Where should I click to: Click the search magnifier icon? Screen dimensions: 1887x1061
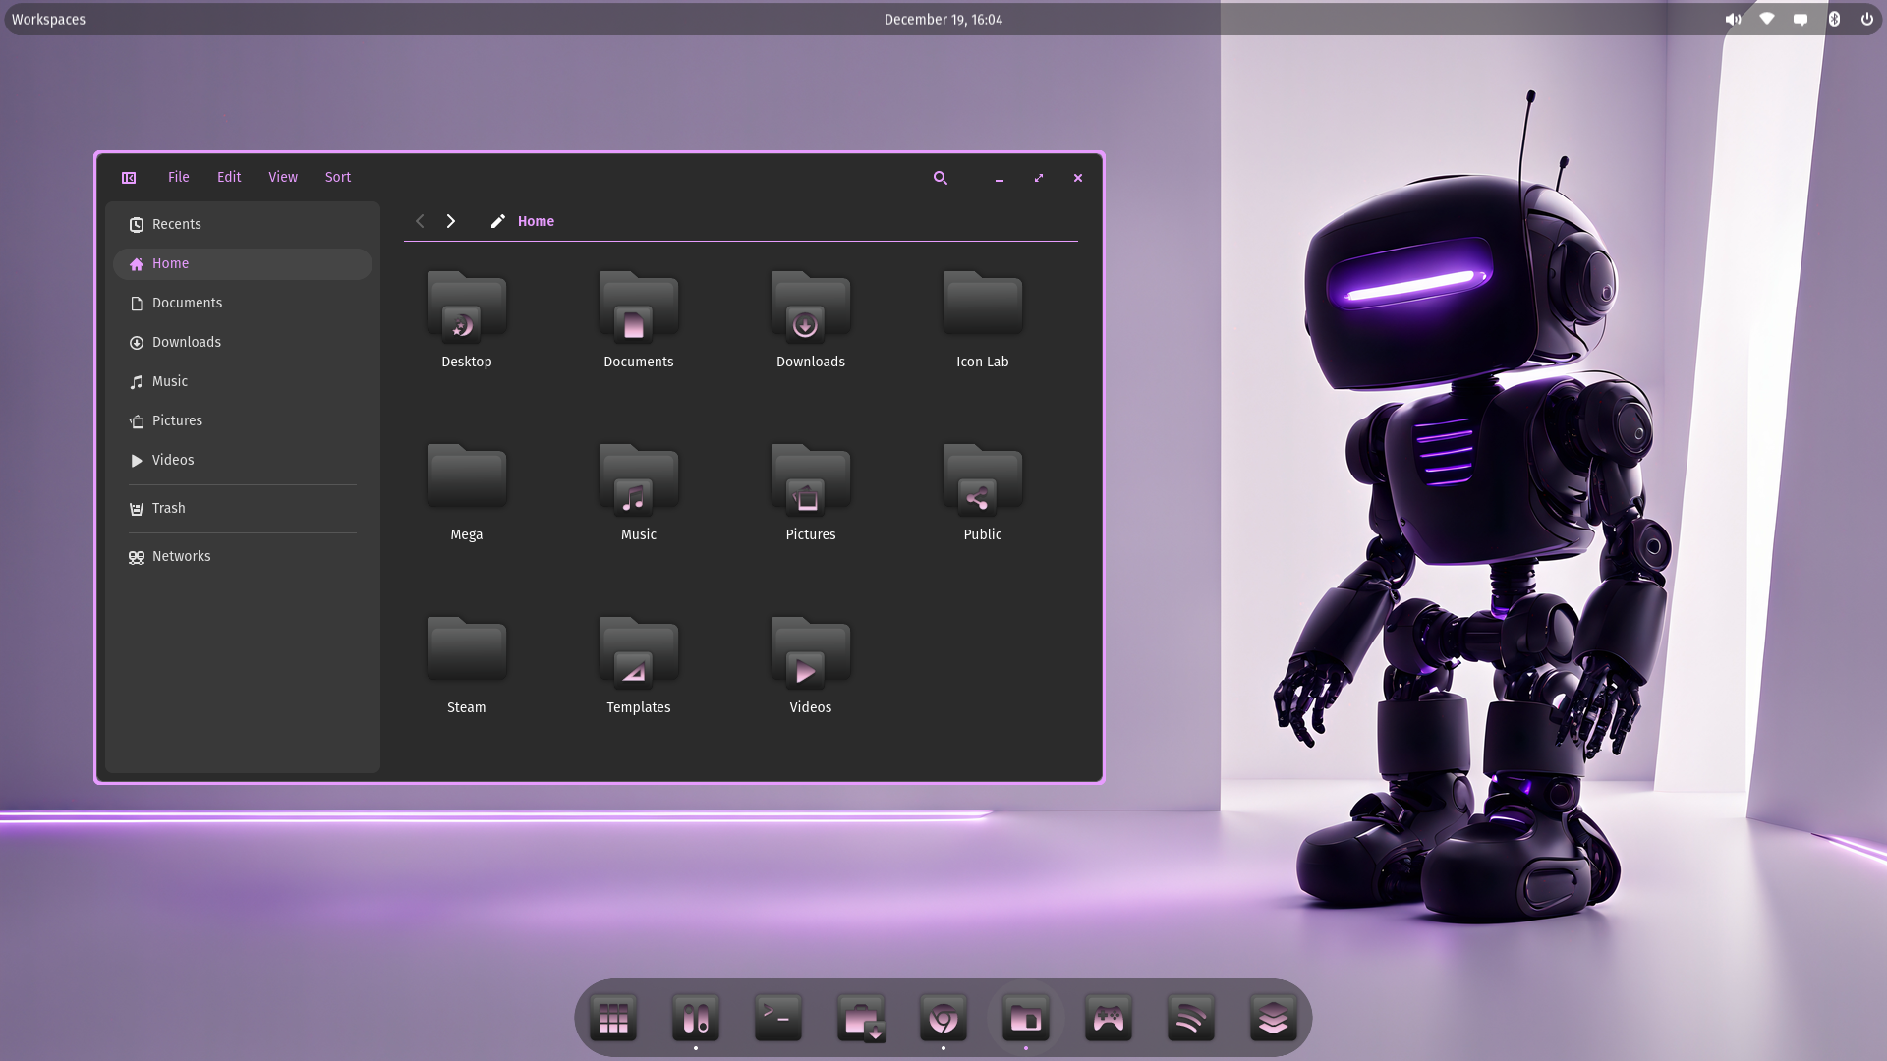tap(941, 178)
